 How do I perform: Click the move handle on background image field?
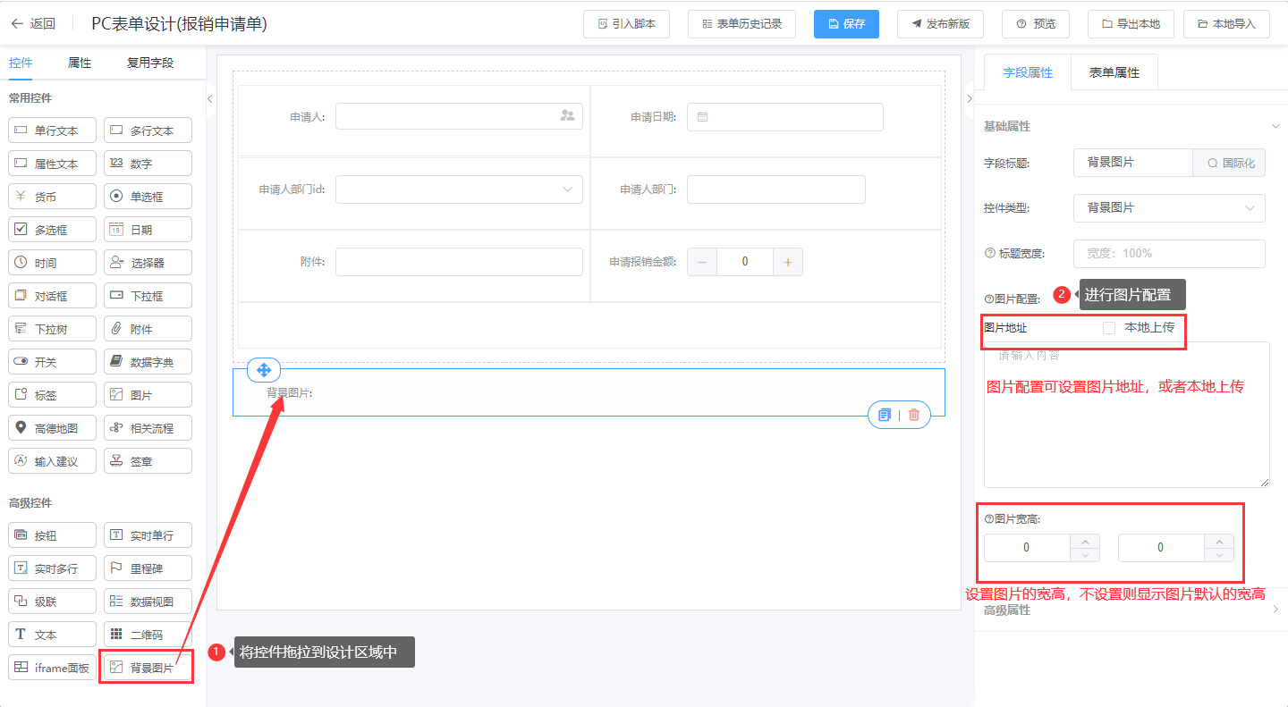[x=264, y=370]
